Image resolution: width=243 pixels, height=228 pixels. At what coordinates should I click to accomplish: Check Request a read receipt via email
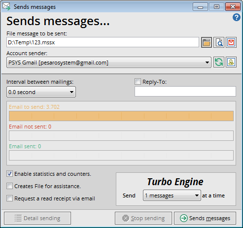coord(9,198)
